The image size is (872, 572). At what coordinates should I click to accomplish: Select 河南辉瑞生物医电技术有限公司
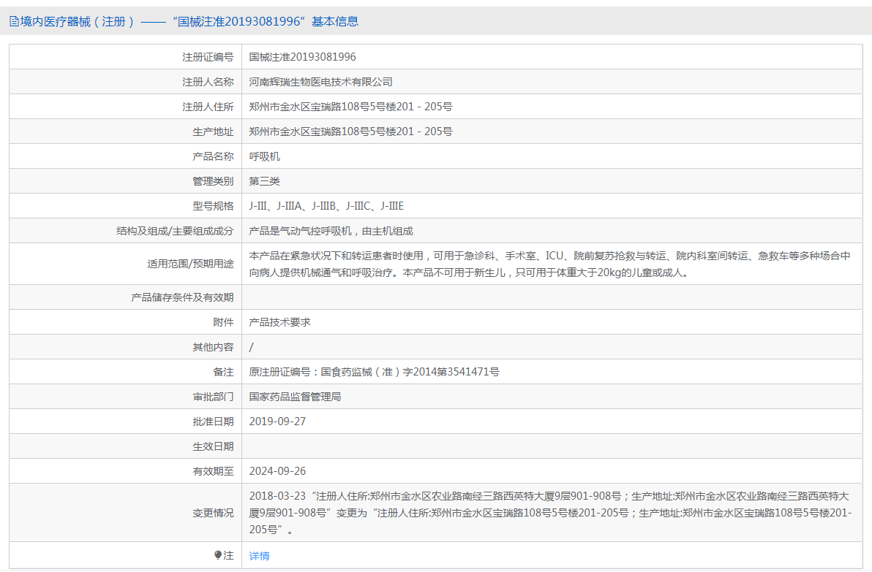pyautogui.click(x=321, y=83)
